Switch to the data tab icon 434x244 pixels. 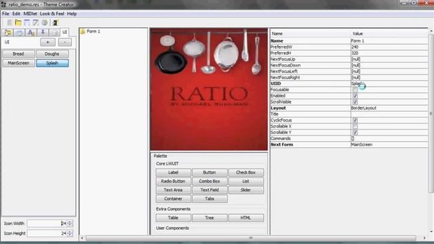pos(54,33)
